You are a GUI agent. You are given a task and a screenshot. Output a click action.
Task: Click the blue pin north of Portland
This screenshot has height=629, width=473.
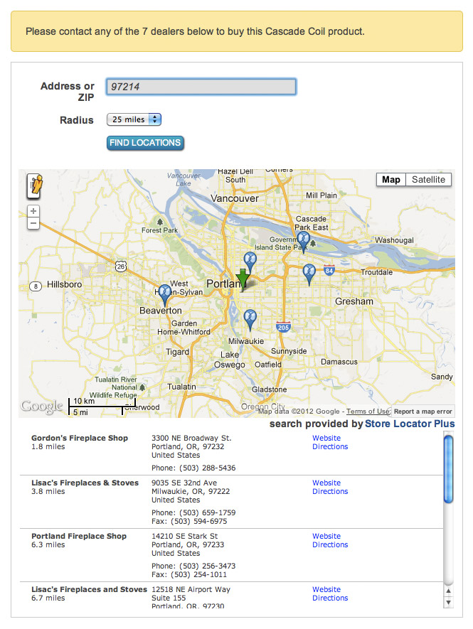point(249,261)
